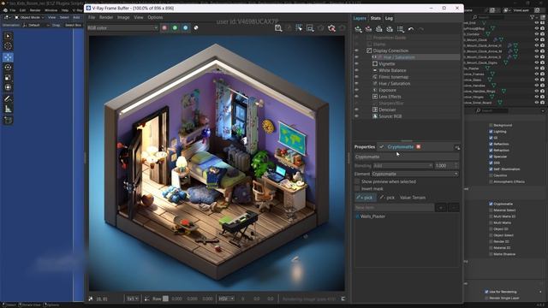
Task: Toggle the green channel button
Action: click(x=175, y=28)
